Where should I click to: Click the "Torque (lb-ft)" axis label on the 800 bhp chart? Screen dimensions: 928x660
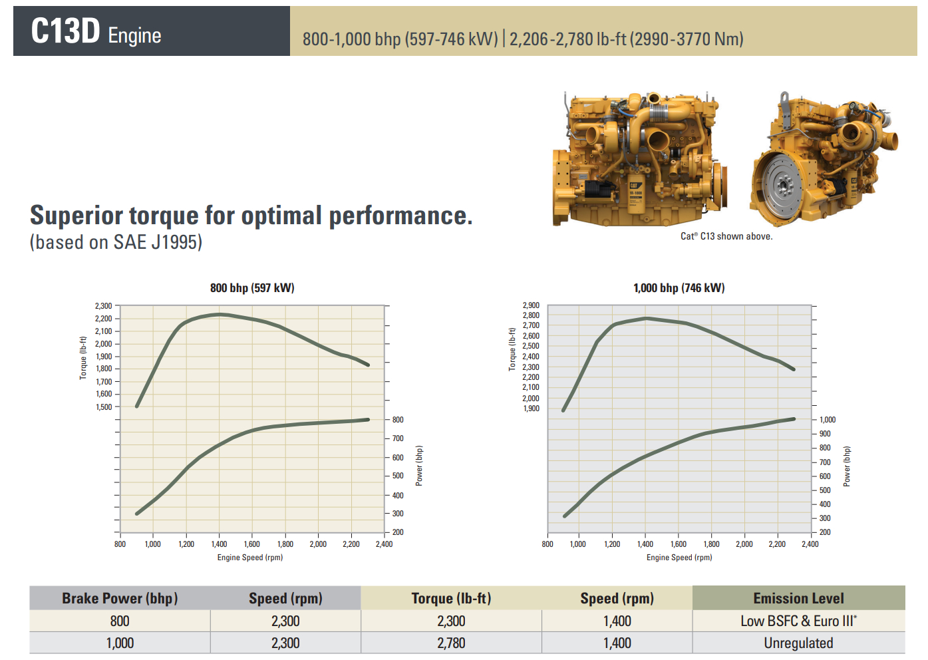click(x=83, y=358)
